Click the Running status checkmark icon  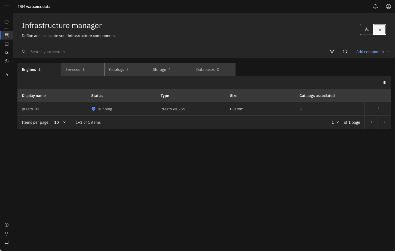pos(94,109)
